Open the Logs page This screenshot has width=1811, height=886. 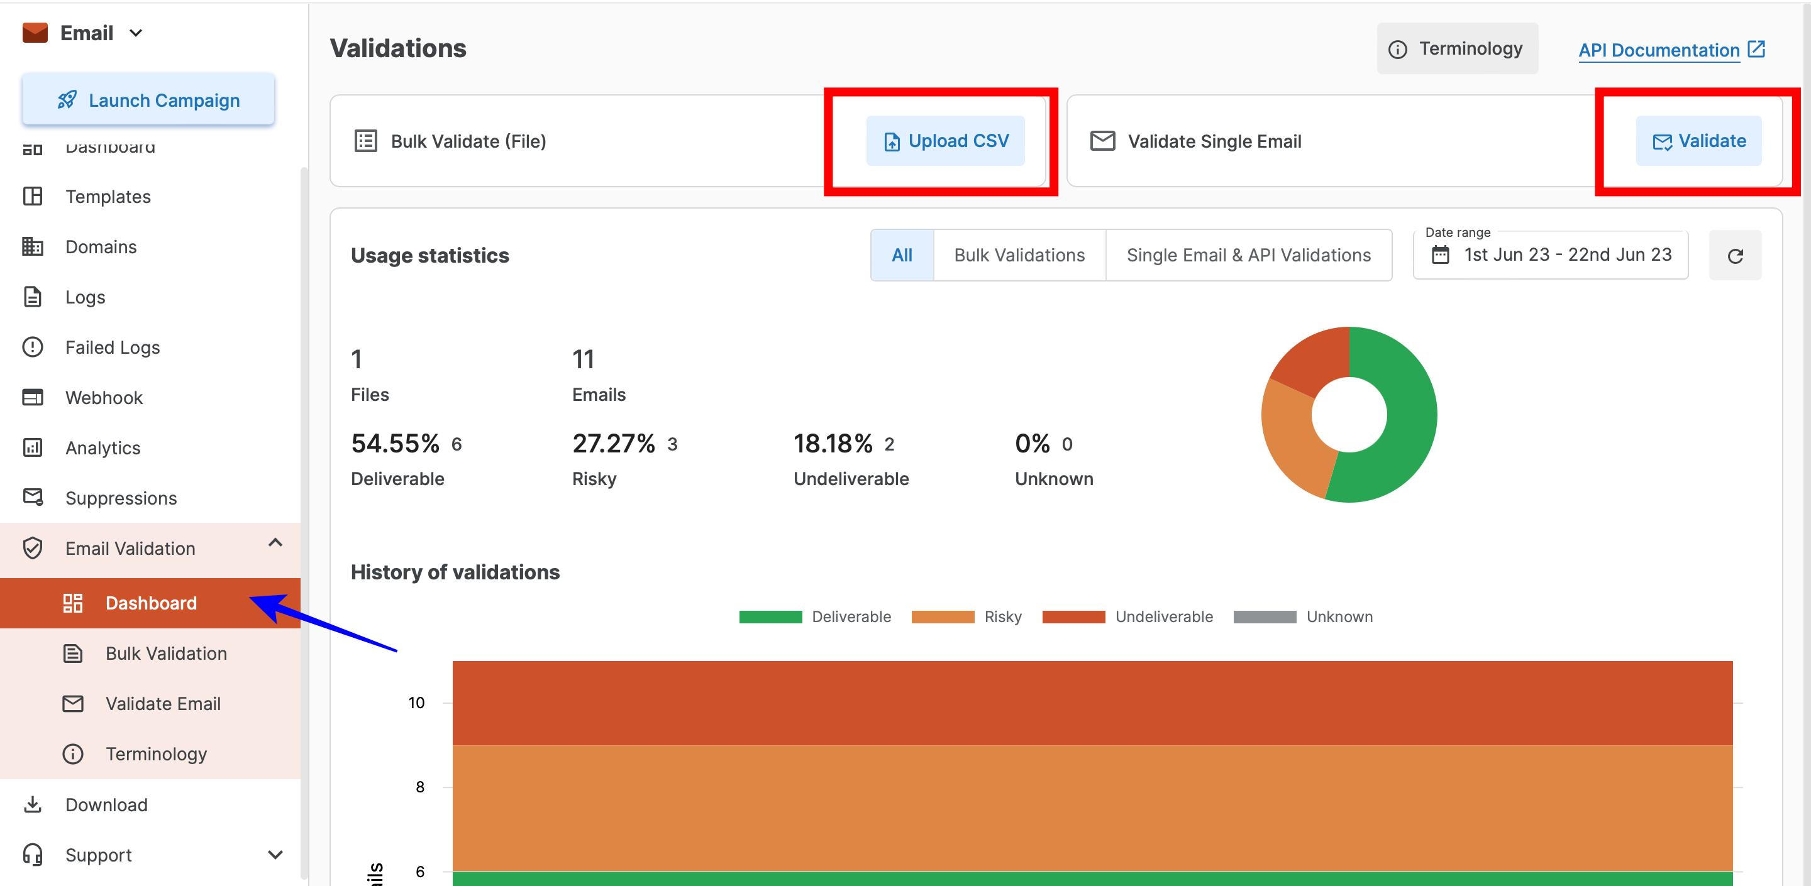pos(150,297)
